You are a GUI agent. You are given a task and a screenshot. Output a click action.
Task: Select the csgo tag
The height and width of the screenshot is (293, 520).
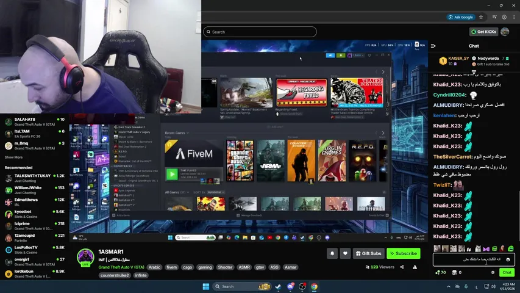tap(187, 267)
